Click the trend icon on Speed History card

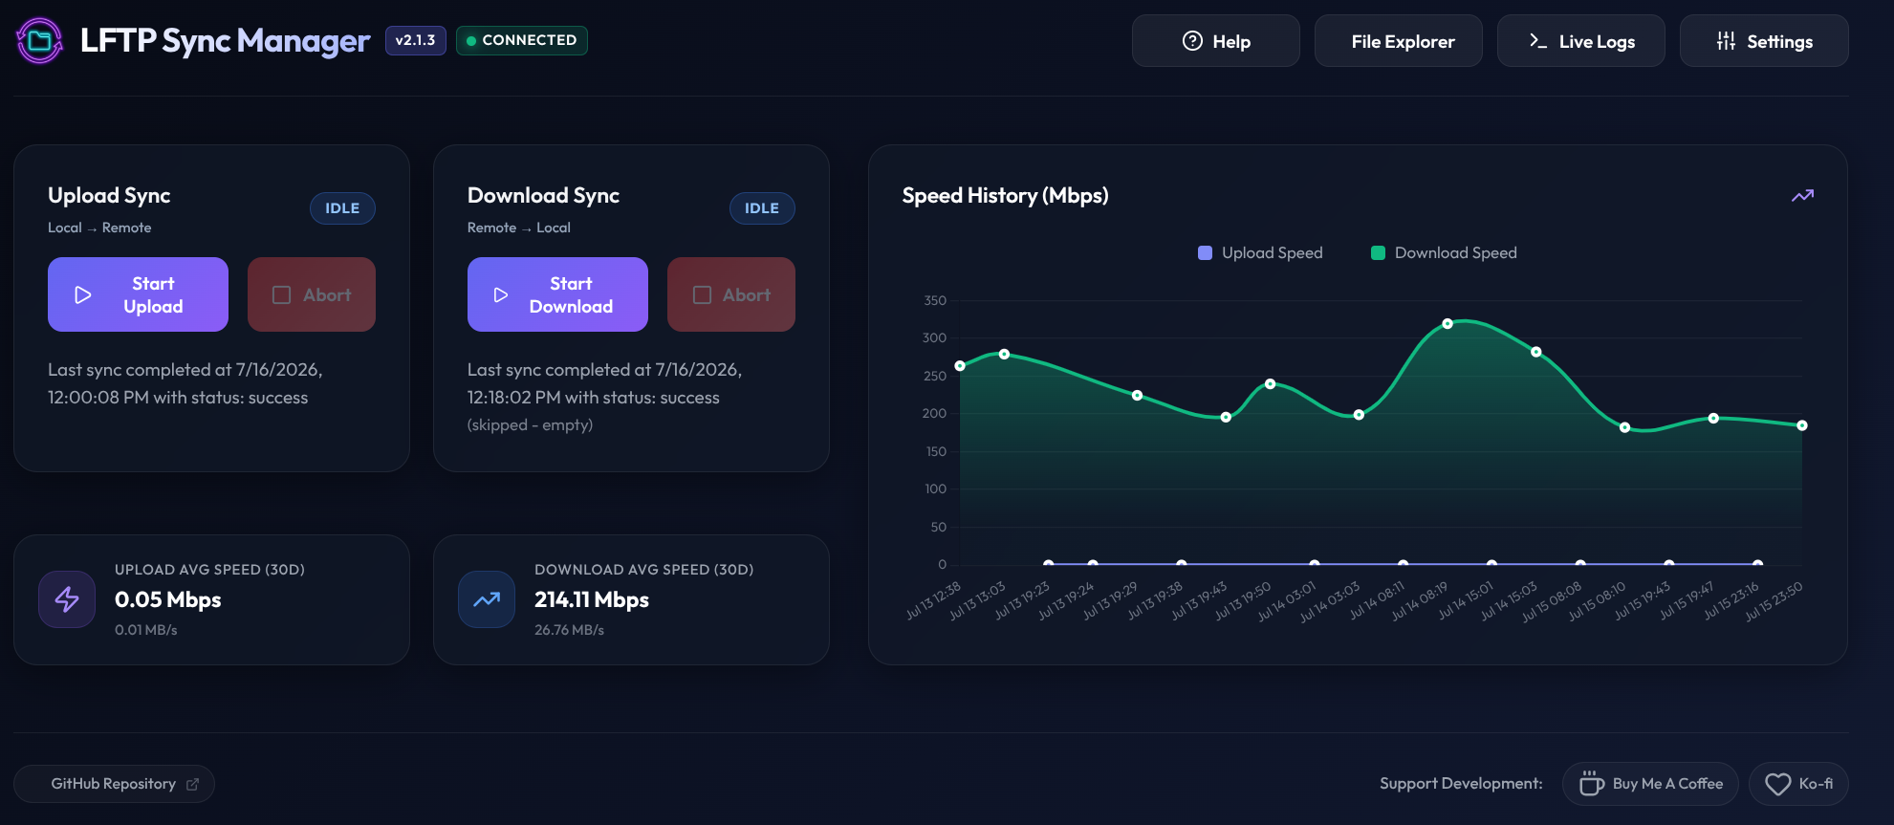point(1802,195)
